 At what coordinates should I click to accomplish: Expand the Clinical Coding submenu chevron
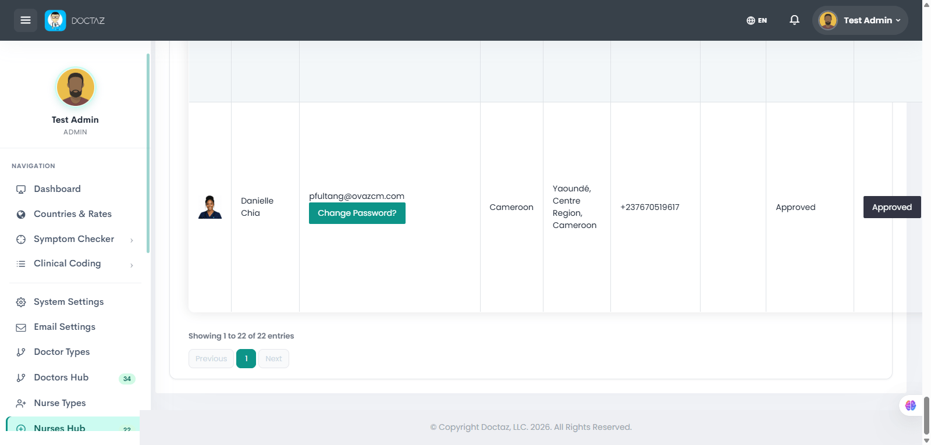(132, 265)
